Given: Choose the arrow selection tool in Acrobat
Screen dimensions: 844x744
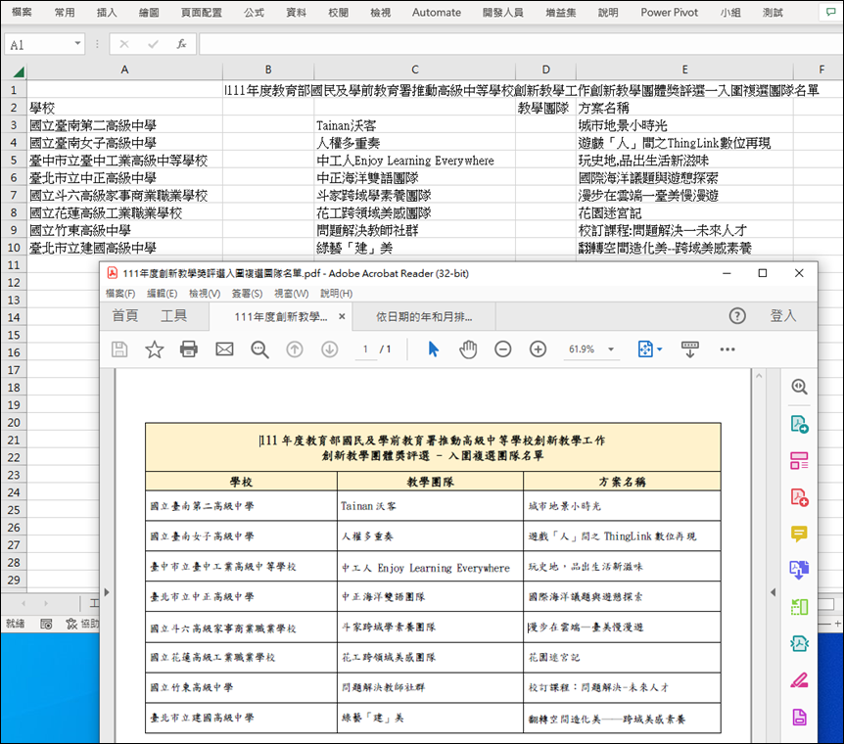Looking at the screenshot, I should [434, 349].
